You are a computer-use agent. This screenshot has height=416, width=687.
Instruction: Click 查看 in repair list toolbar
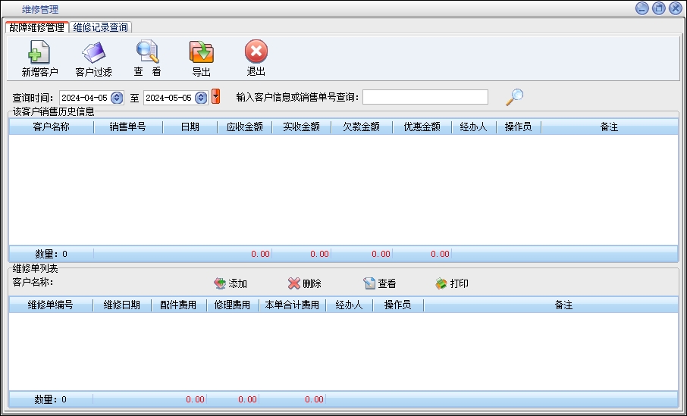click(x=379, y=283)
